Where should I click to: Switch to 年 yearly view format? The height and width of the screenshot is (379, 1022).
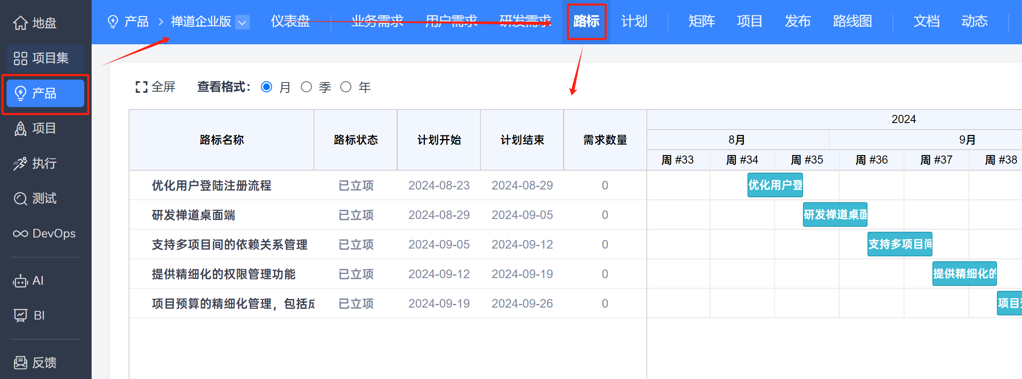(346, 87)
